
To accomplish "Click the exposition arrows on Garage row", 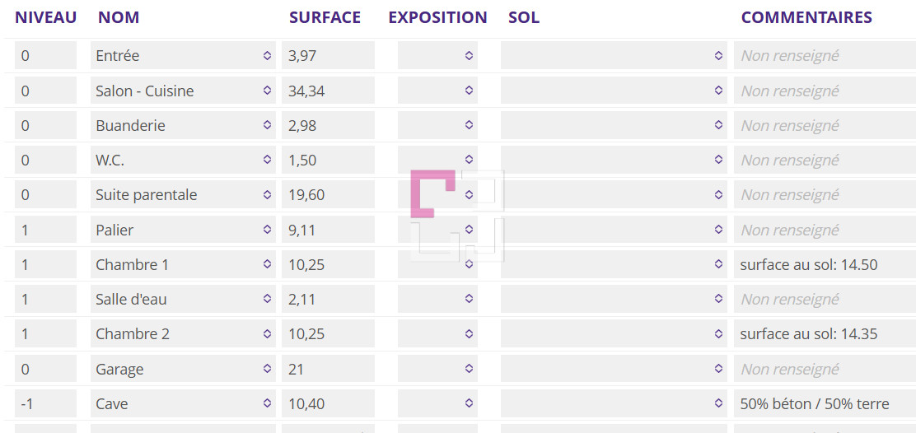I will (469, 368).
